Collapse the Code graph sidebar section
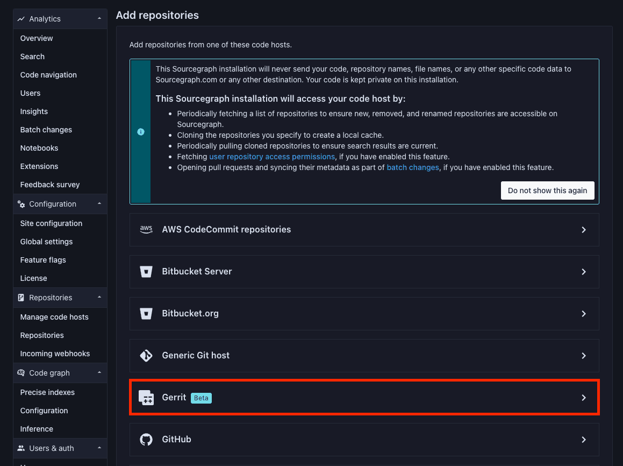 (99, 372)
